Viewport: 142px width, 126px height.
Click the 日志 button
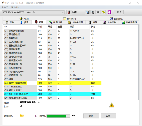108,116
